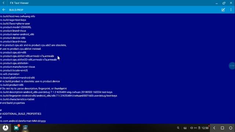Click the back arrow beside BUILD.PROP
This screenshot has width=235, height=132.
(x=4, y=10)
